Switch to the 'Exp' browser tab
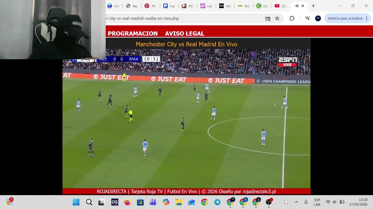 (x=169, y=6)
